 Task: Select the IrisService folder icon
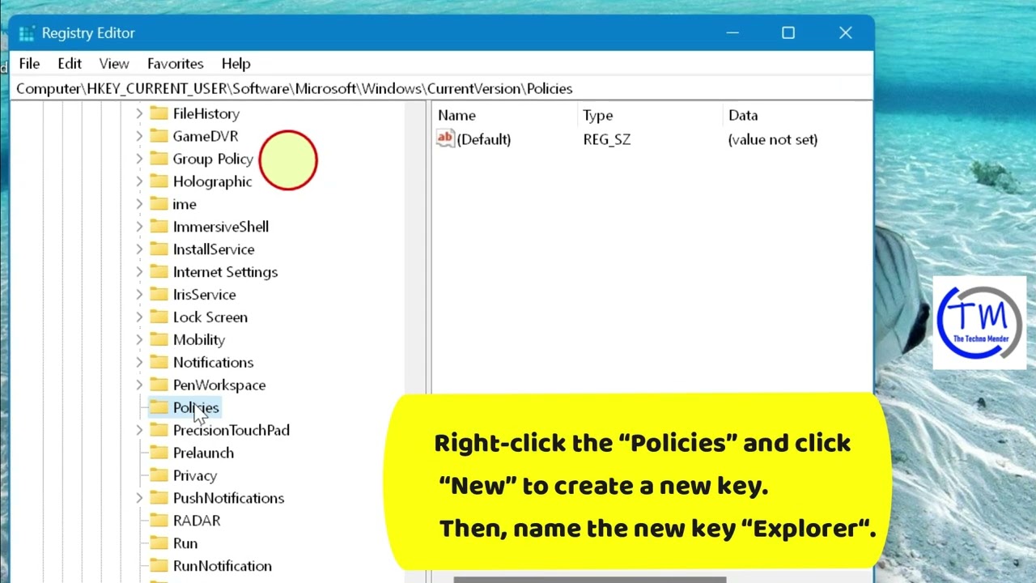pos(159,295)
